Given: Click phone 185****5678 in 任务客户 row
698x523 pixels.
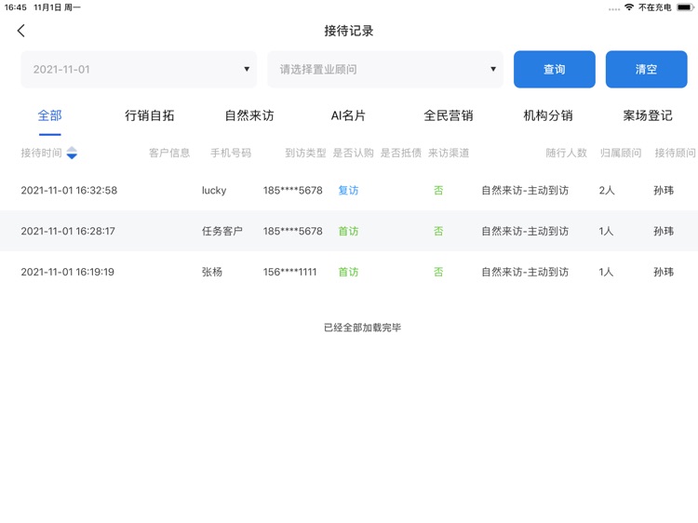Looking at the screenshot, I should 292,231.
